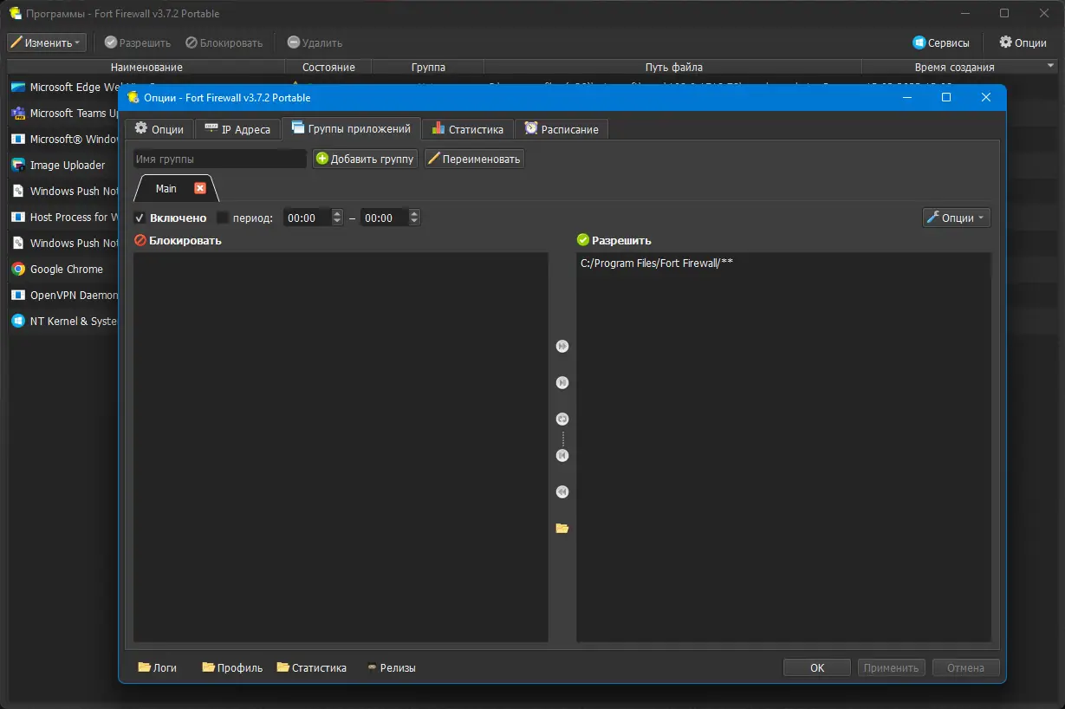
Task: Click the Добавить группу button
Action: point(365,159)
